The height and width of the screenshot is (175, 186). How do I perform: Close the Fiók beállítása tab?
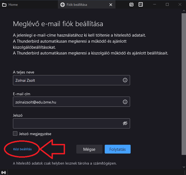click(x=111, y=5)
